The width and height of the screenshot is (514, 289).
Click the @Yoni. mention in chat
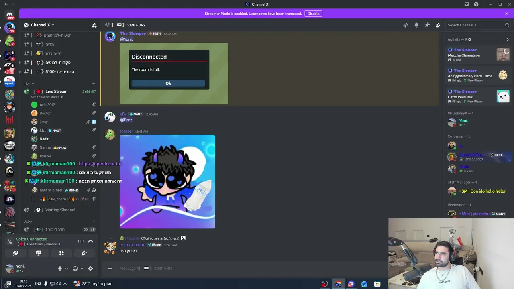click(126, 39)
